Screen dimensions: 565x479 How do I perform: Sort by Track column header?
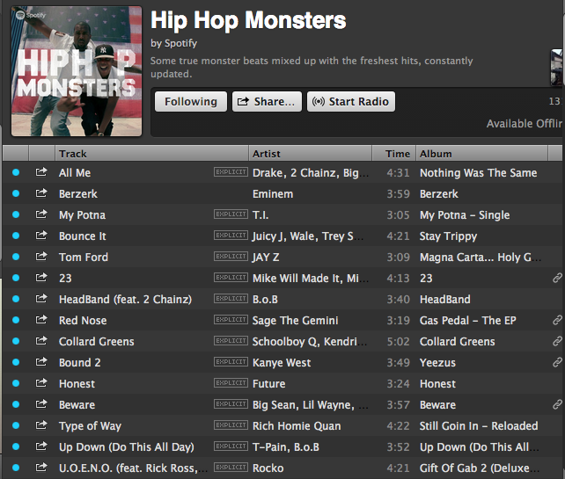click(151, 154)
